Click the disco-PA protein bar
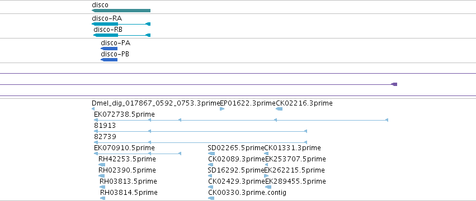The height and width of the screenshot is (201, 476). [x=109, y=49]
